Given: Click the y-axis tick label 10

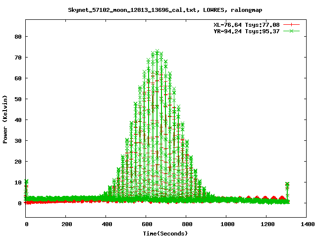Looking at the screenshot, I should click(x=18, y=182).
